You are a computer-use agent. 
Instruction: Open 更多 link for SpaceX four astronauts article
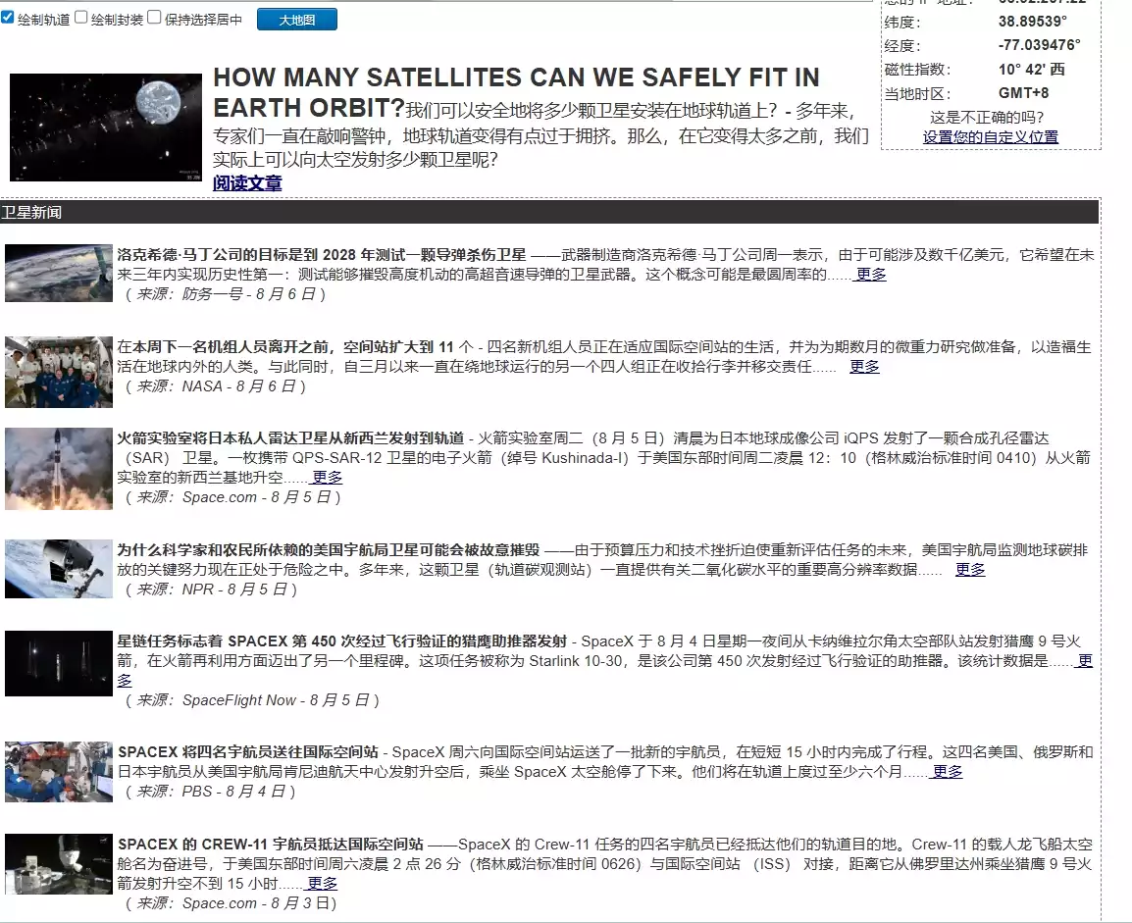[948, 771]
